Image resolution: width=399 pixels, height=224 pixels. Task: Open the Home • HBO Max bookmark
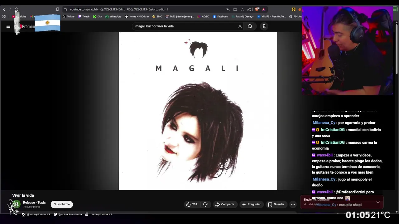(137, 16)
